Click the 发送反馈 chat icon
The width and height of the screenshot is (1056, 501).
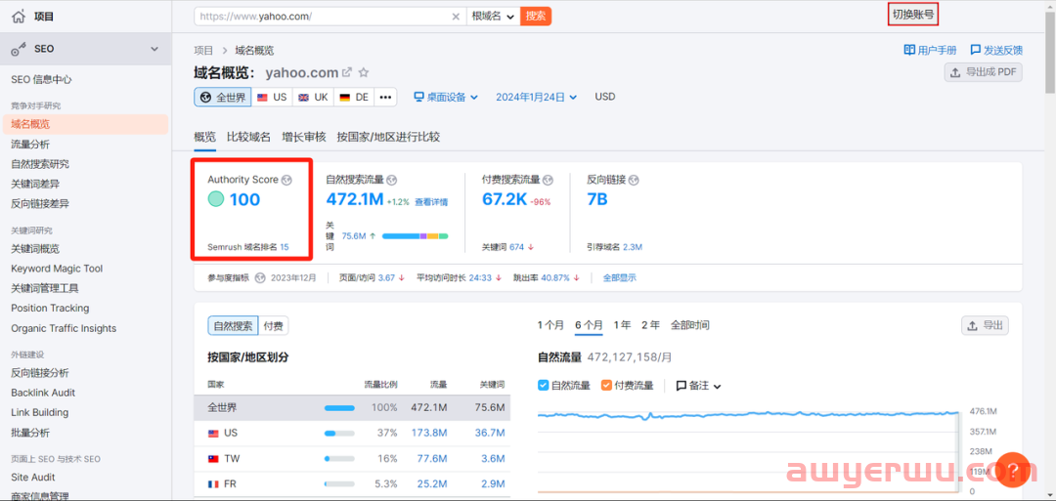coord(975,50)
